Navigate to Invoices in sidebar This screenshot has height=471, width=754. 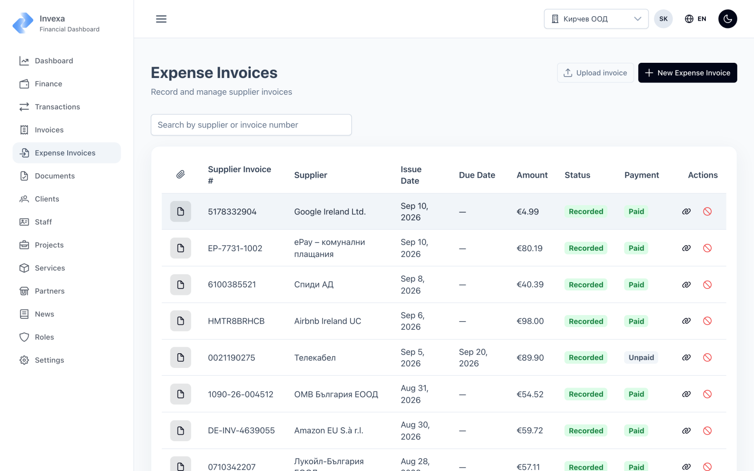[x=67, y=130]
